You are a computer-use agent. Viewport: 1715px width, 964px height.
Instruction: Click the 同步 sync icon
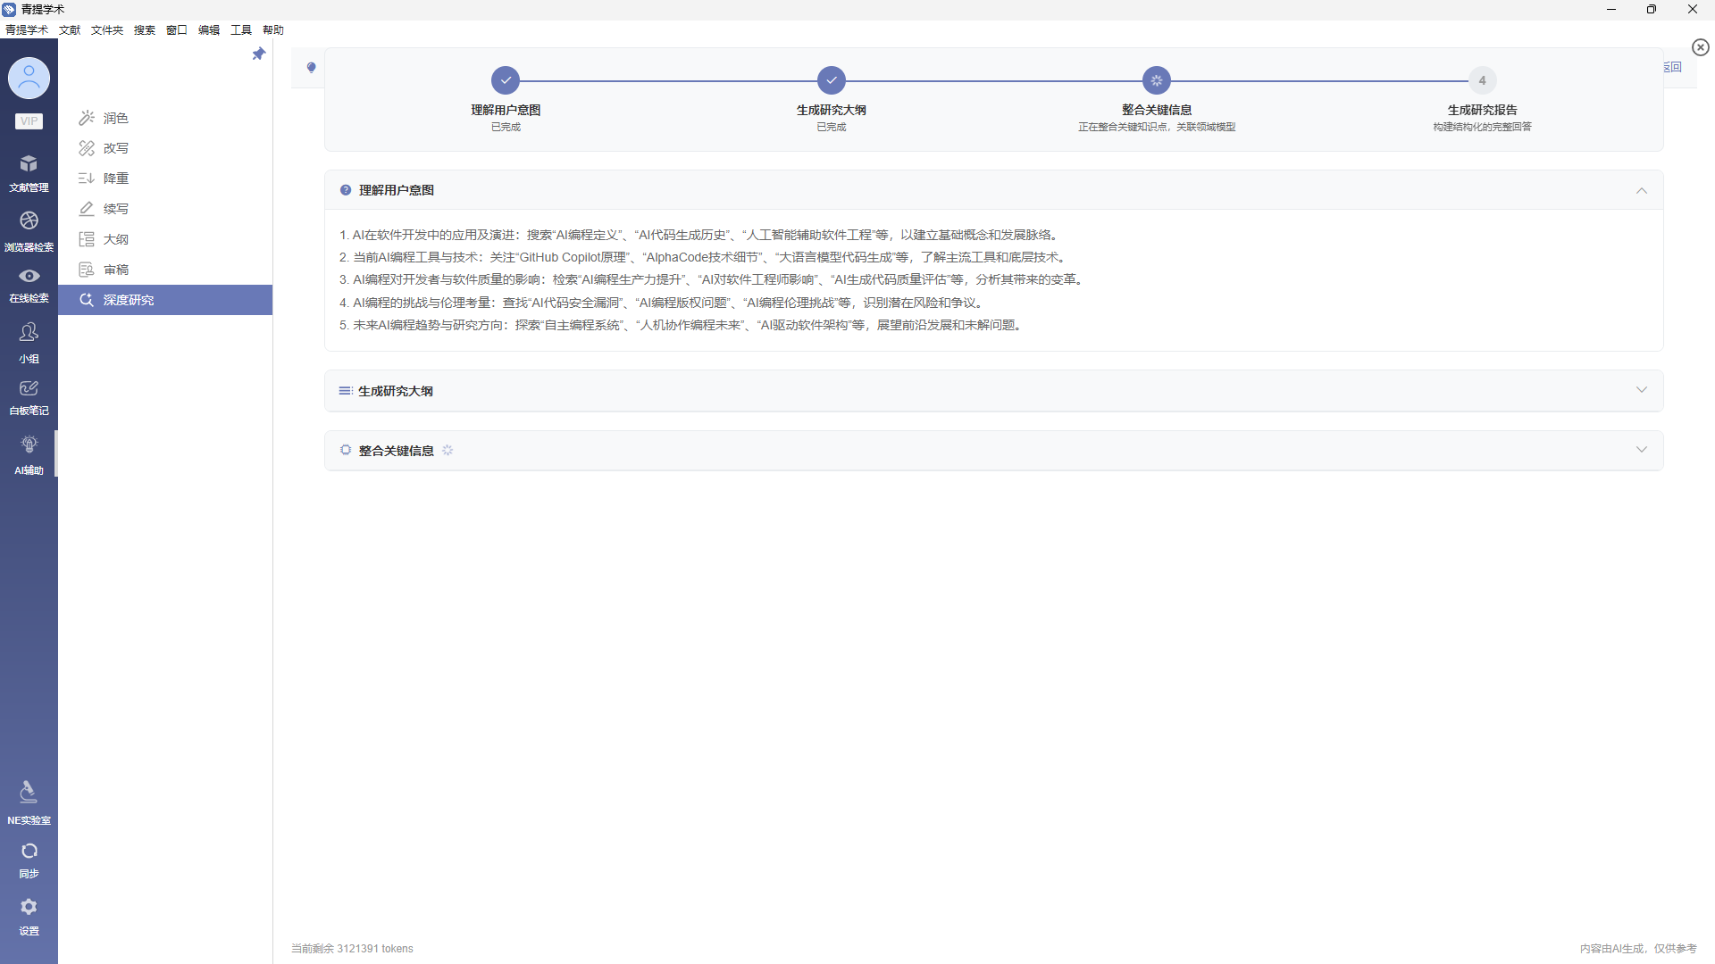(x=29, y=859)
